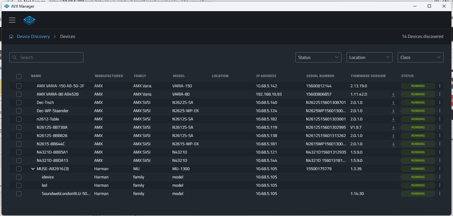Open the Location filter dropdown
This screenshot has width=453, height=216.
pyautogui.click(x=369, y=57)
